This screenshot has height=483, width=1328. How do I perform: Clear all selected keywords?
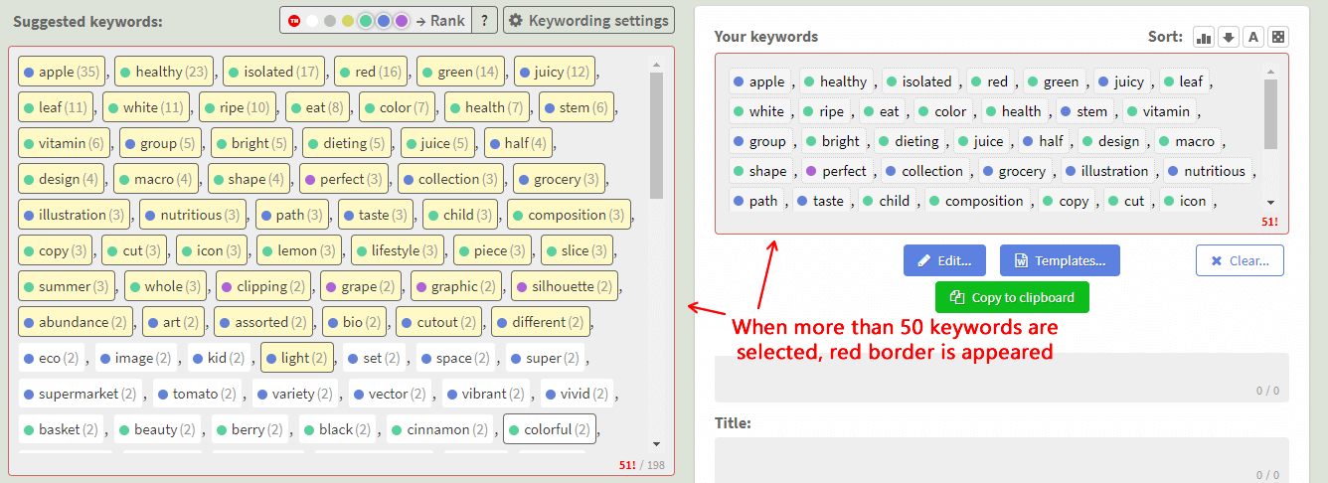(1240, 260)
